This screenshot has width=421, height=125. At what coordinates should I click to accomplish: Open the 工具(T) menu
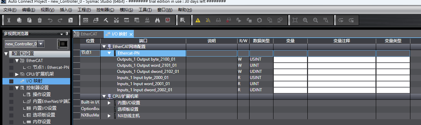(145, 10)
